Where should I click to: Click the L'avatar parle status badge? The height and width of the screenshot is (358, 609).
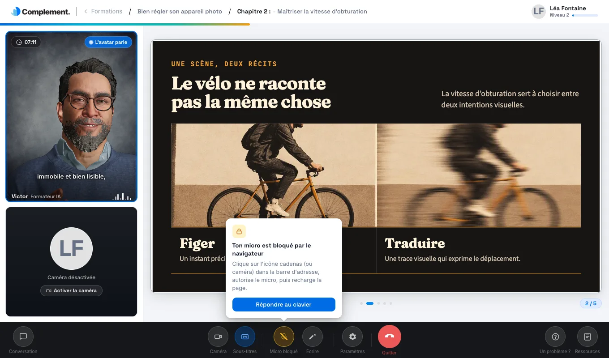[x=108, y=42]
